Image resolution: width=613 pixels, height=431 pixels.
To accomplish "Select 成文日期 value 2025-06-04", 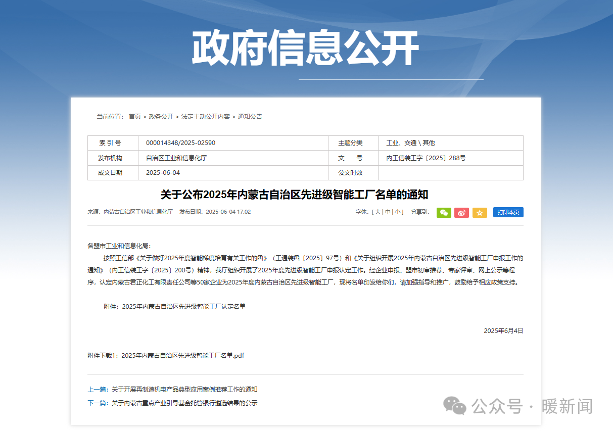I will 163,173.
